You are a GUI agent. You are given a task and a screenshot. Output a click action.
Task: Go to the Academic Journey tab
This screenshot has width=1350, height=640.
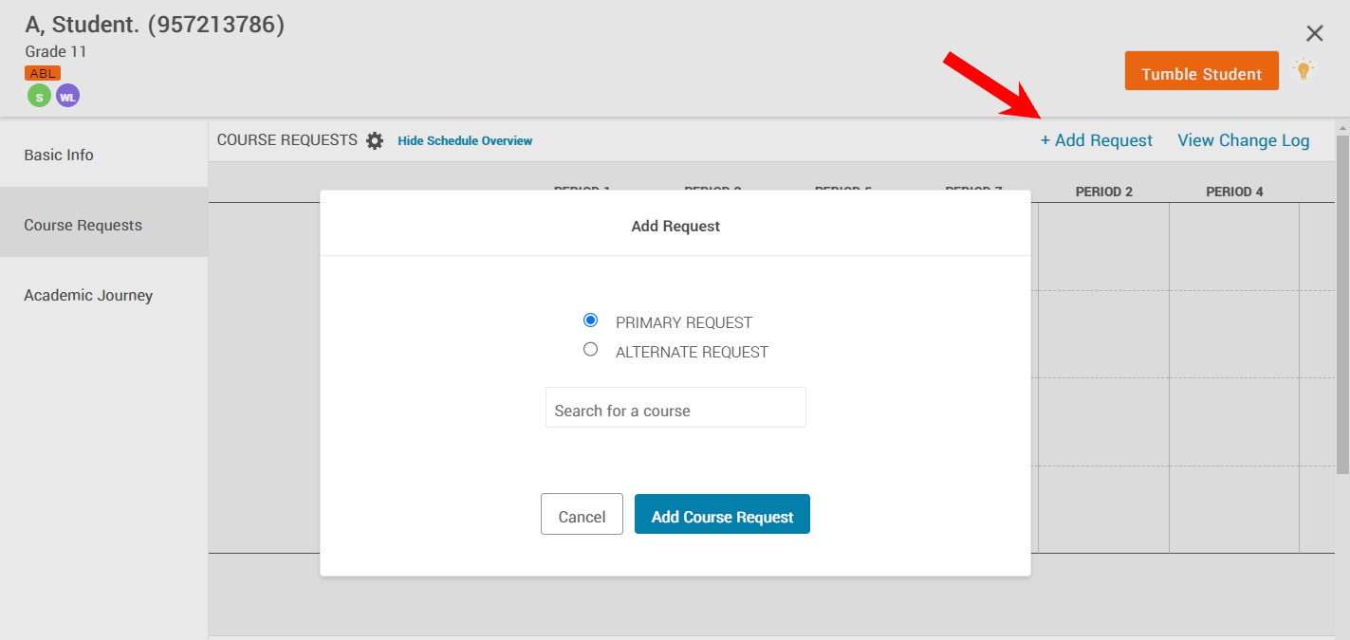(x=88, y=295)
